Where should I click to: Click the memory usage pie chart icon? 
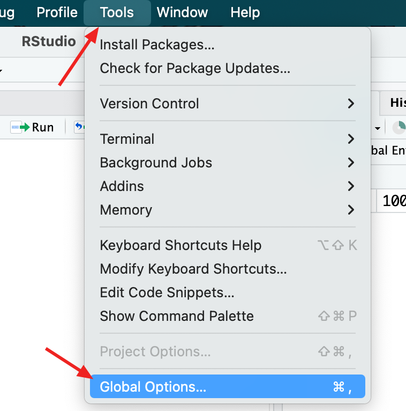tap(399, 127)
